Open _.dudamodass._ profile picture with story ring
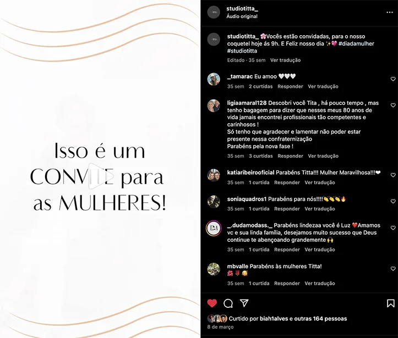 point(214,228)
